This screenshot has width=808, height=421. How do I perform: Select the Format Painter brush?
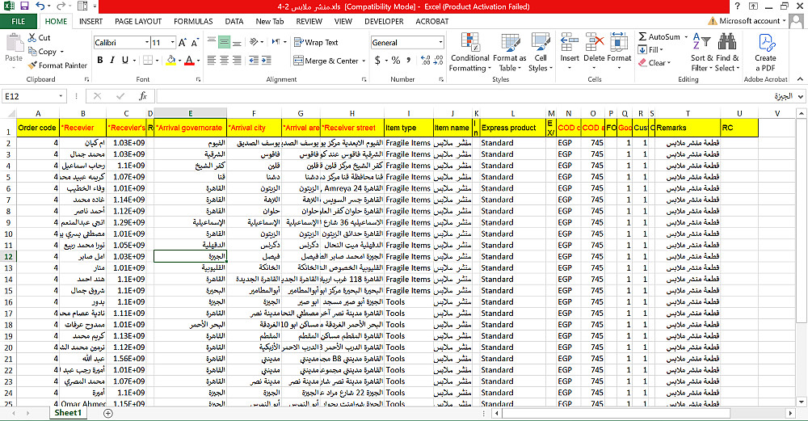point(32,65)
